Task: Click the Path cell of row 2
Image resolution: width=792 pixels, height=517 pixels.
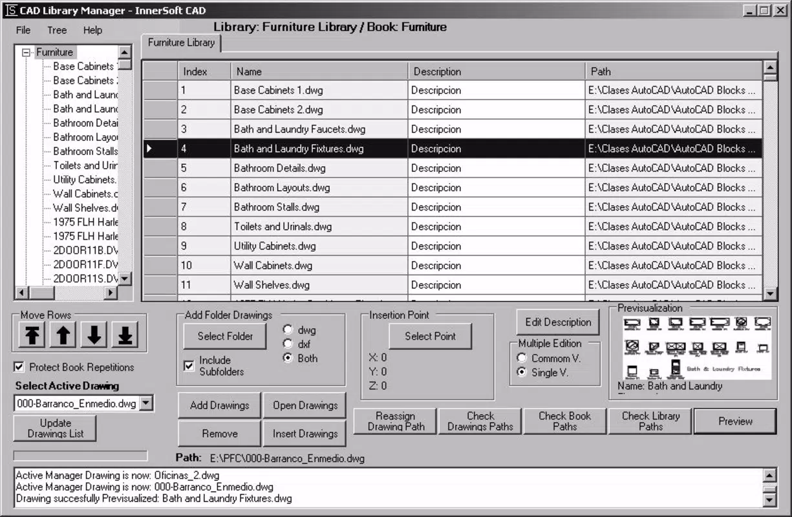Action: click(674, 110)
